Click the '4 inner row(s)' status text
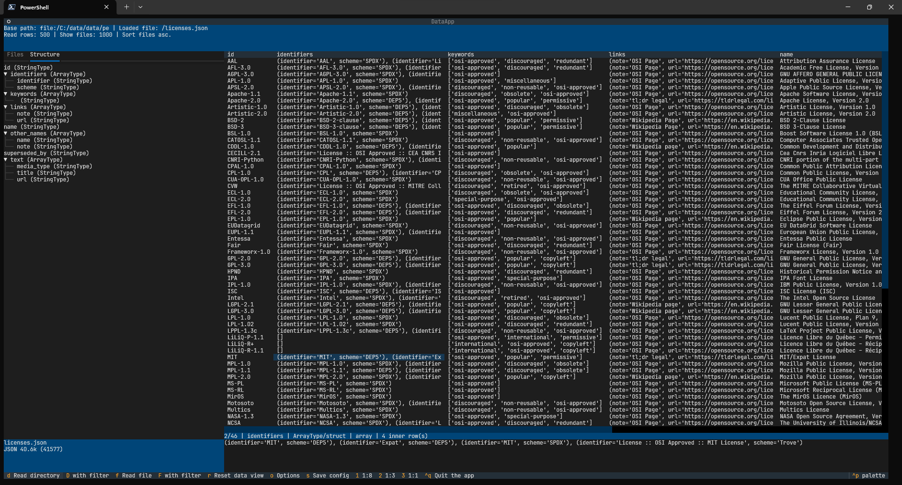The height and width of the screenshot is (485, 902). coord(404,436)
